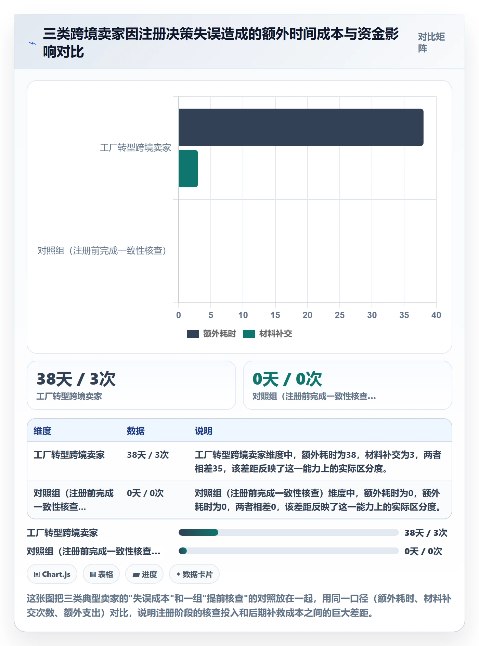Click the 对比矩阵 badge in the header
This screenshot has height=646, width=479.
(431, 43)
